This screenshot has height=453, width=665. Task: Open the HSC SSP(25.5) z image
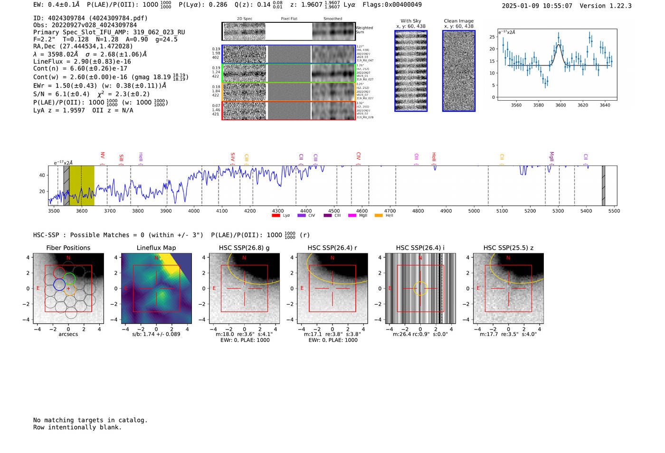pos(508,289)
